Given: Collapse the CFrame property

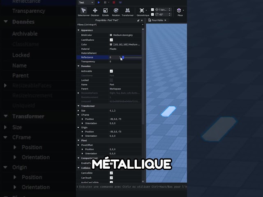Looking at the screenshot, I should (x=78, y=115).
